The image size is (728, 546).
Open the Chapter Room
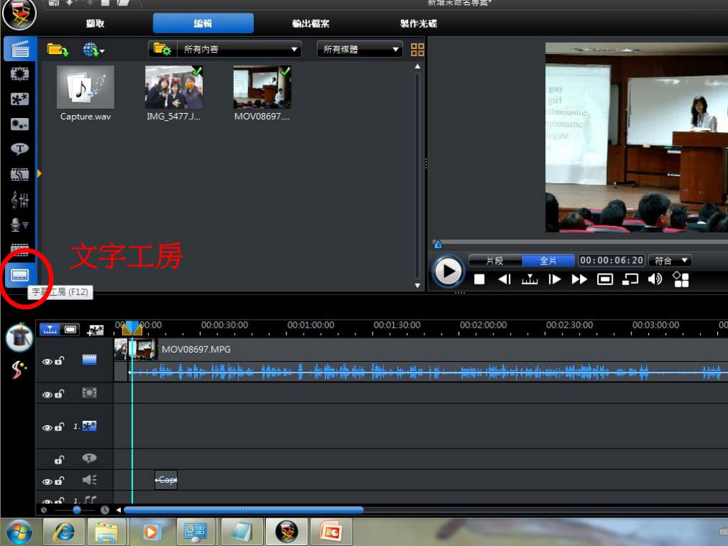(x=19, y=249)
